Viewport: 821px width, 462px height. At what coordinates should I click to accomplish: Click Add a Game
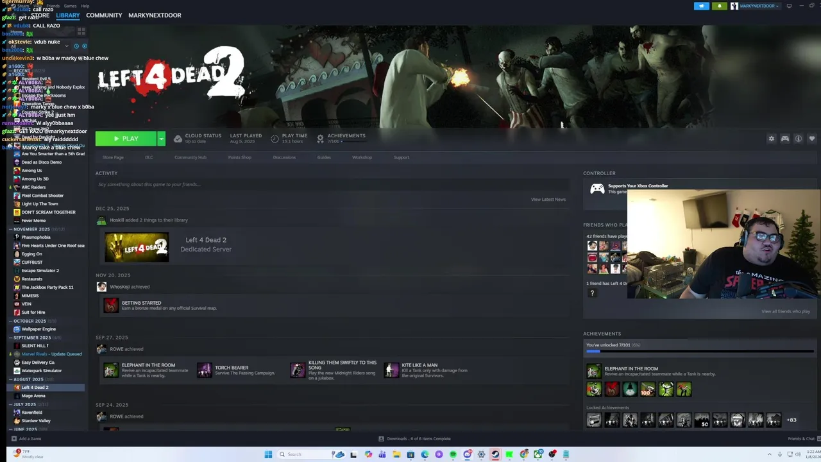(30, 439)
